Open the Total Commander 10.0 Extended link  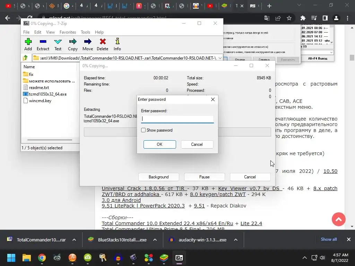point(167,223)
